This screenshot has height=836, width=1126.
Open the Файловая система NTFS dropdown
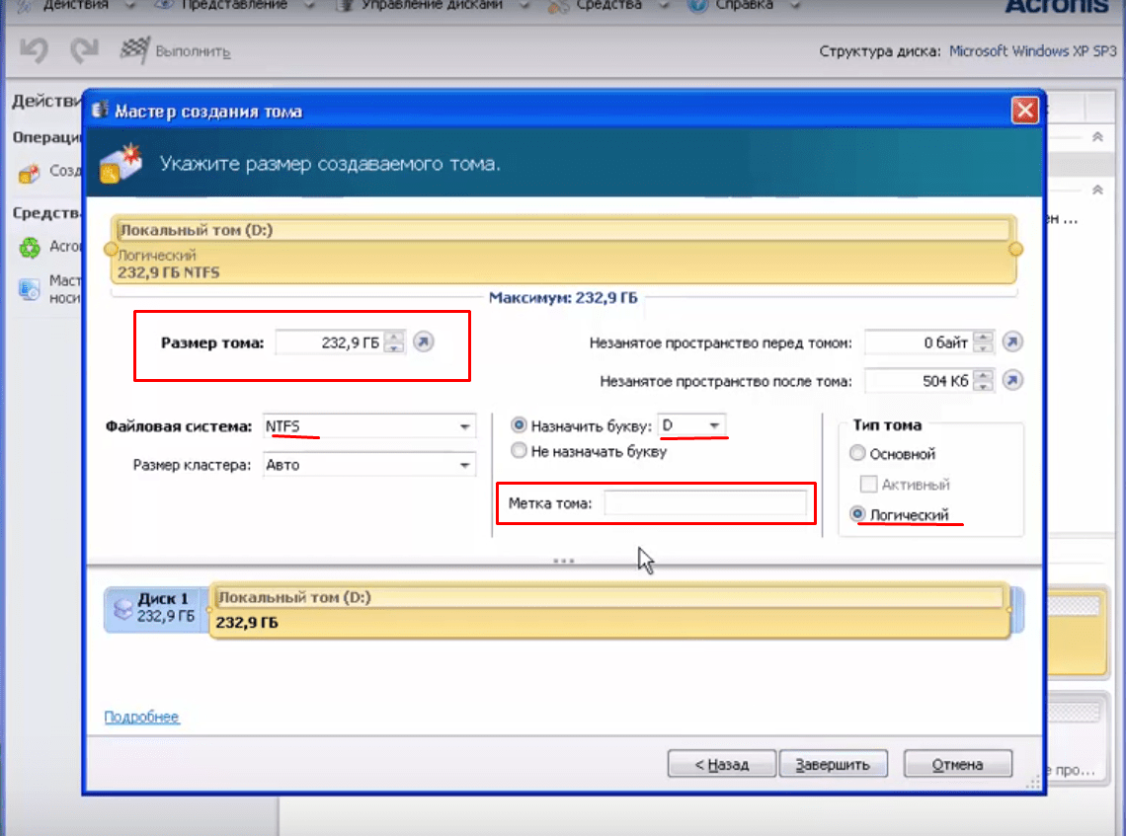tap(465, 426)
